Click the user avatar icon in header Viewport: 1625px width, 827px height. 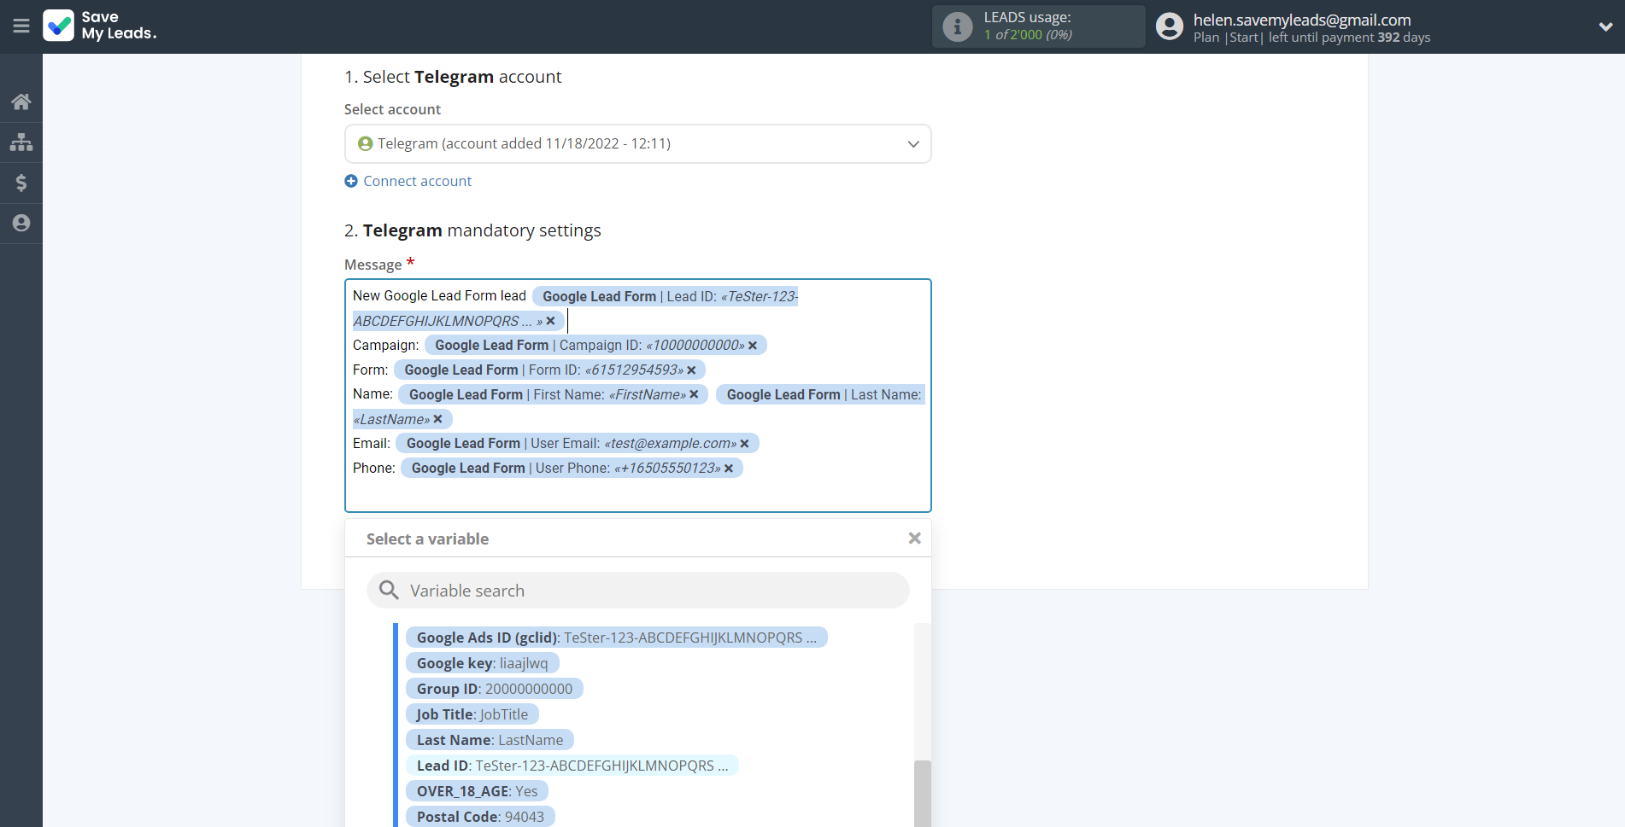click(1170, 26)
